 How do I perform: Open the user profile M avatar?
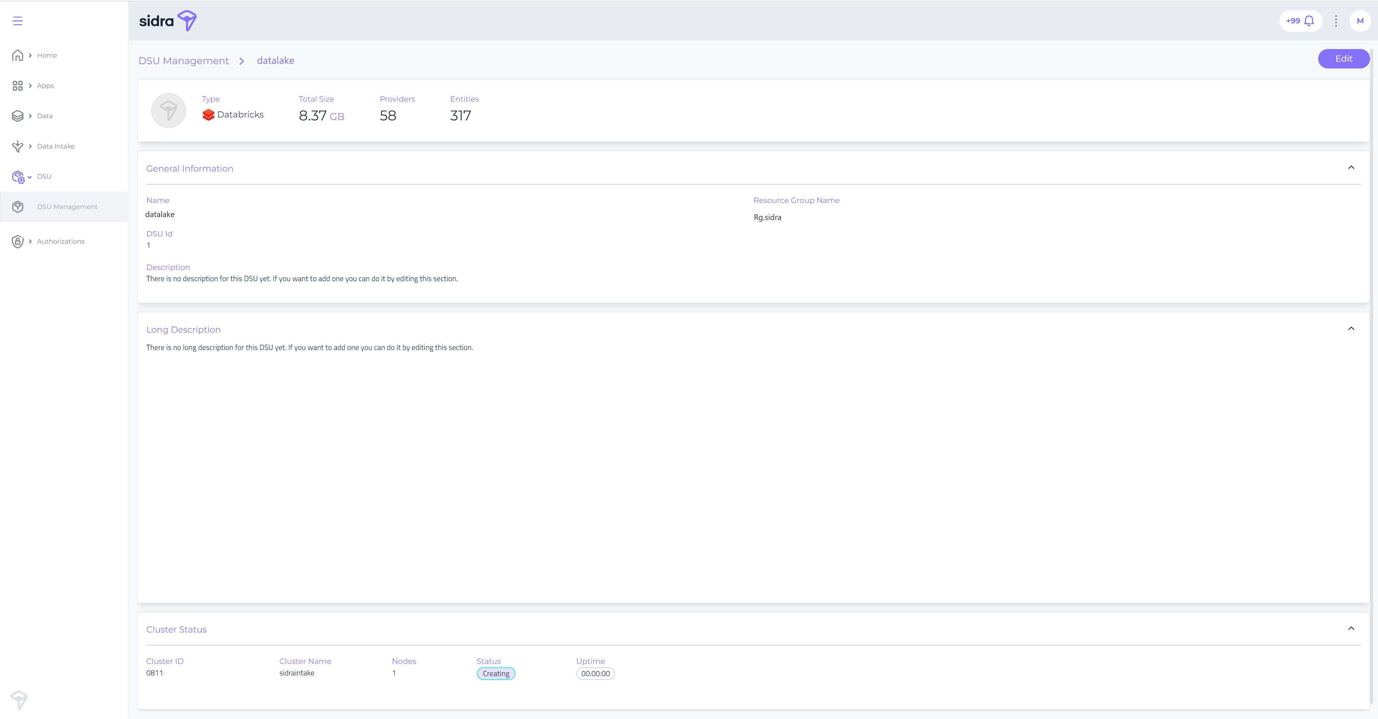click(1360, 21)
